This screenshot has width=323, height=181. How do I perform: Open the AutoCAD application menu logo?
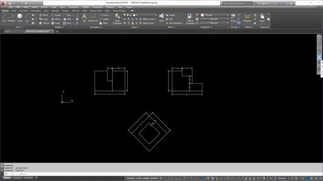pyautogui.click(x=3, y=4)
